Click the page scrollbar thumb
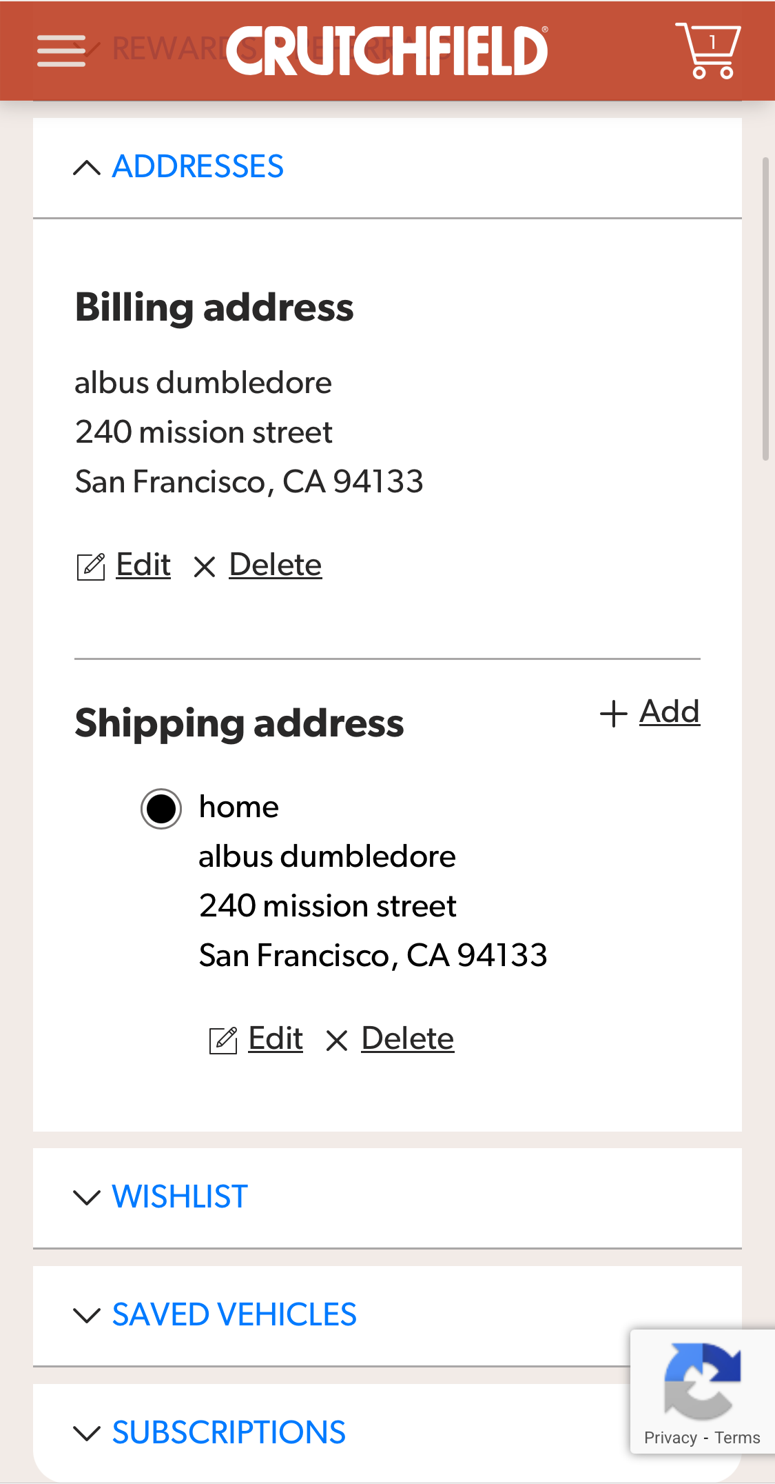Image resolution: width=775 pixels, height=1484 pixels. click(765, 309)
